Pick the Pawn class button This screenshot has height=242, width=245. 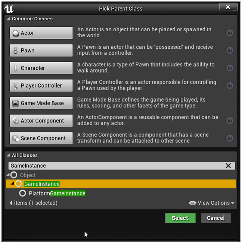(42, 51)
